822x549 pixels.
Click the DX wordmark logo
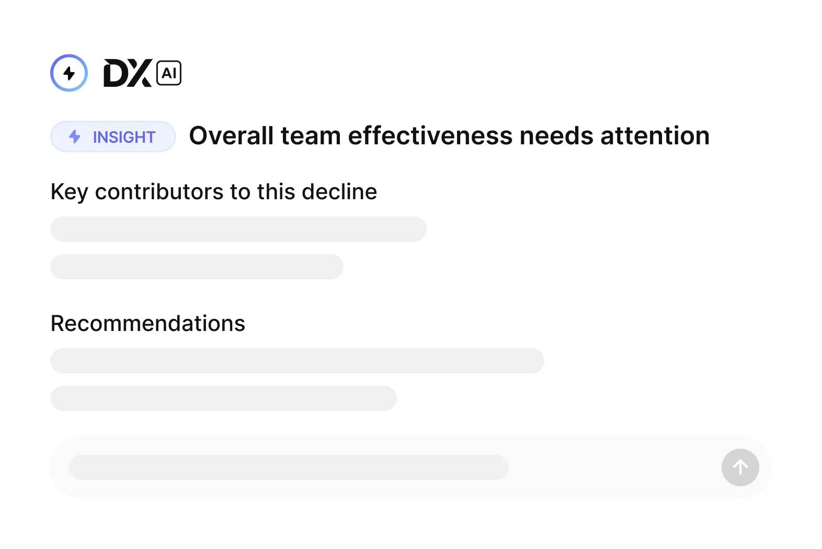pos(128,73)
